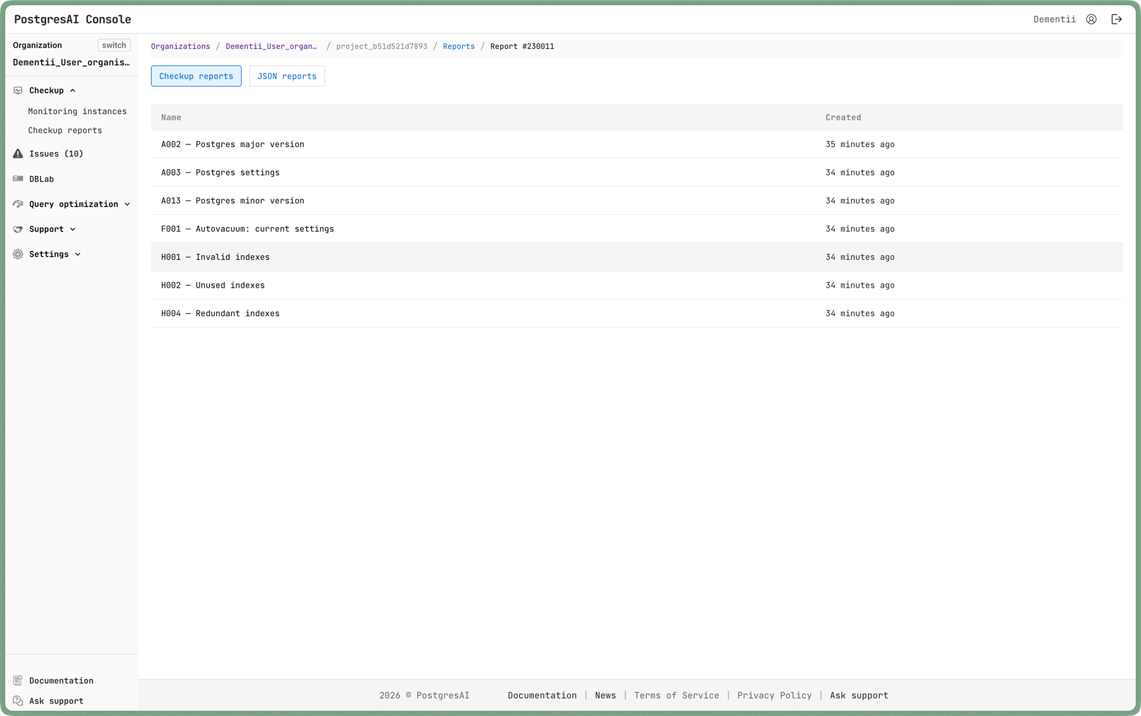Viewport: 1141px width, 716px height.
Task: Click the Support sidebar icon
Action: click(x=17, y=229)
